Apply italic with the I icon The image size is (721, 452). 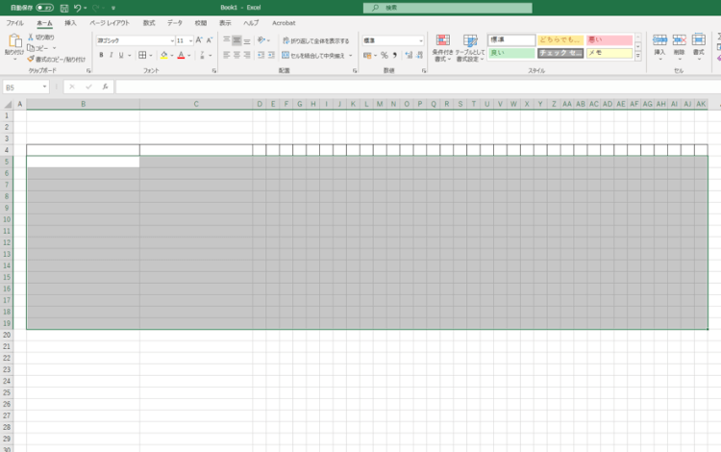pyautogui.click(x=113, y=55)
